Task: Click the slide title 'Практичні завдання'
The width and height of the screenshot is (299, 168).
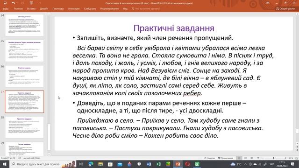Action: pyautogui.click(x=174, y=28)
